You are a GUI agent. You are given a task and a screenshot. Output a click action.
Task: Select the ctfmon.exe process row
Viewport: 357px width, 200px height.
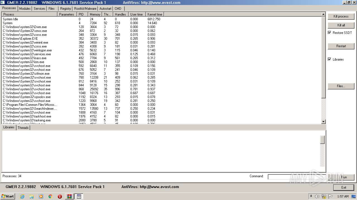tap(162, 74)
